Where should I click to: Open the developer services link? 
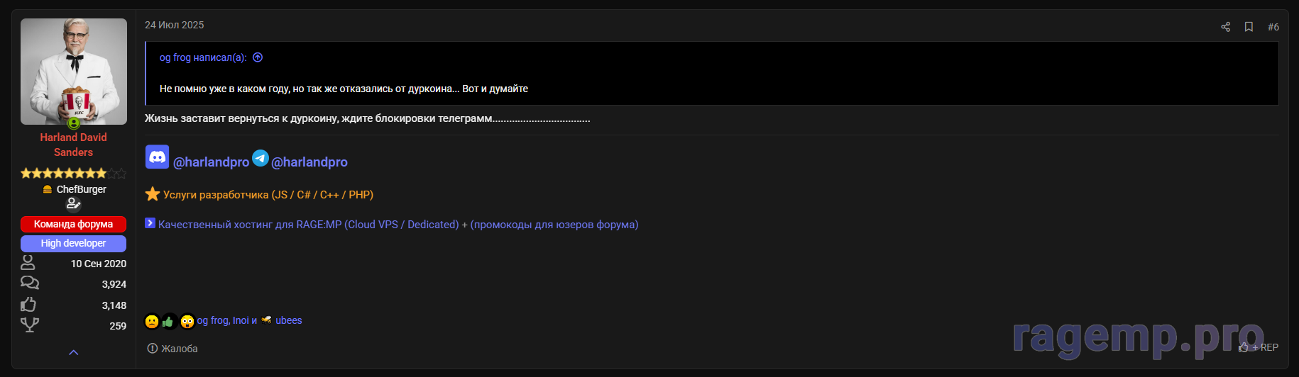[x=268, y=195]
